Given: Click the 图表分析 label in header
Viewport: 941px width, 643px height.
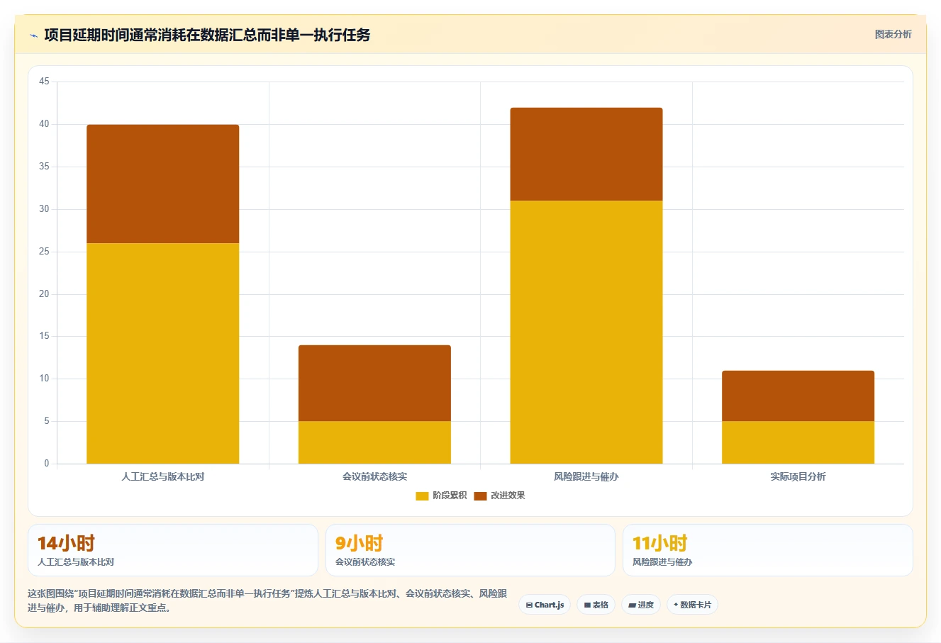Looking at the screenshot, I should tap(893, 34).
